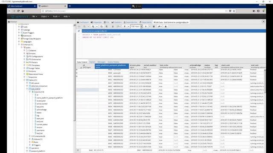Screen dimensions: 273x153
Task: Collapse the Schemas tree node
Action: click(x=19, y=45)
